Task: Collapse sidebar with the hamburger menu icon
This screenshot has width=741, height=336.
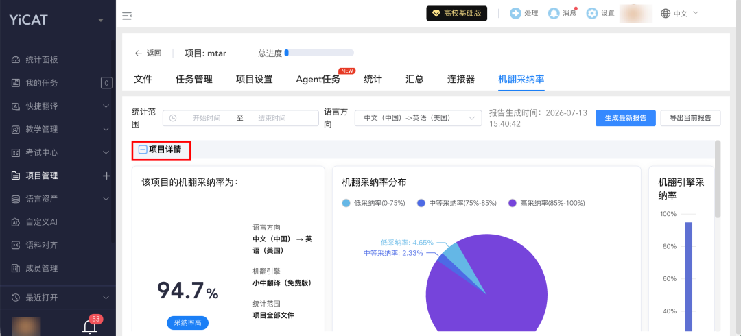Action: click(x=127, y=16)
